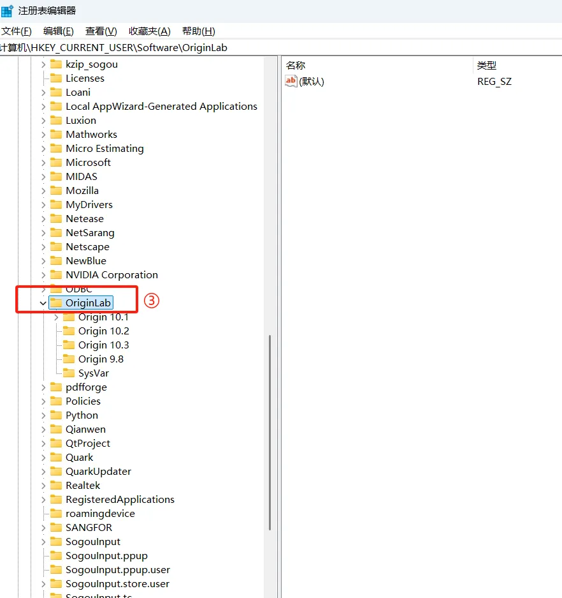Screen dimensions: 562x598
Task: Click the registry path address bar
Action: point(281,48)
